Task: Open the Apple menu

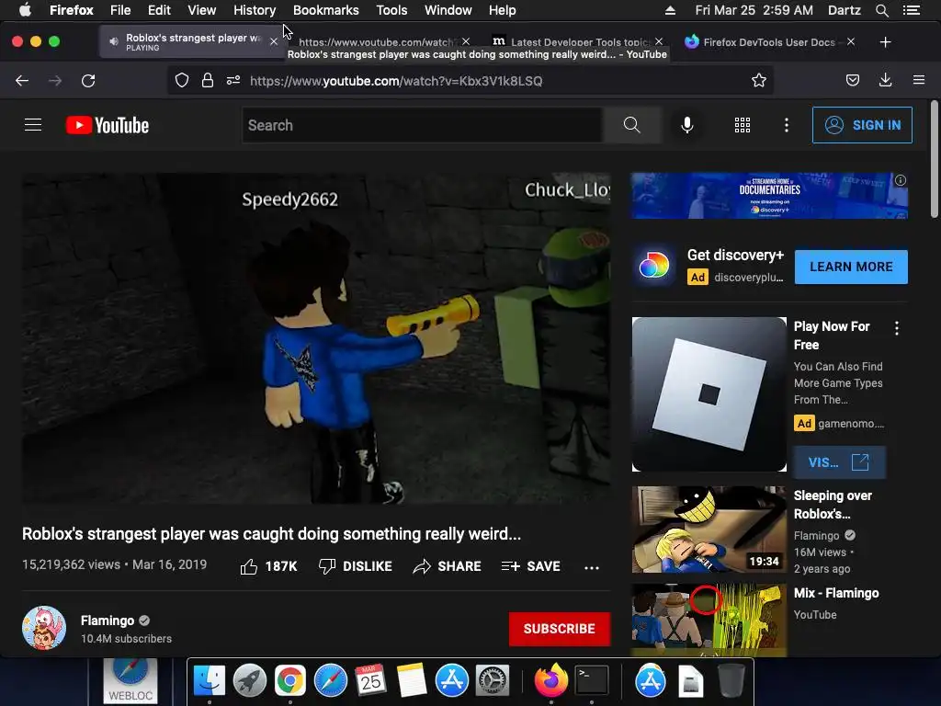Action: (x=25, y=10)
